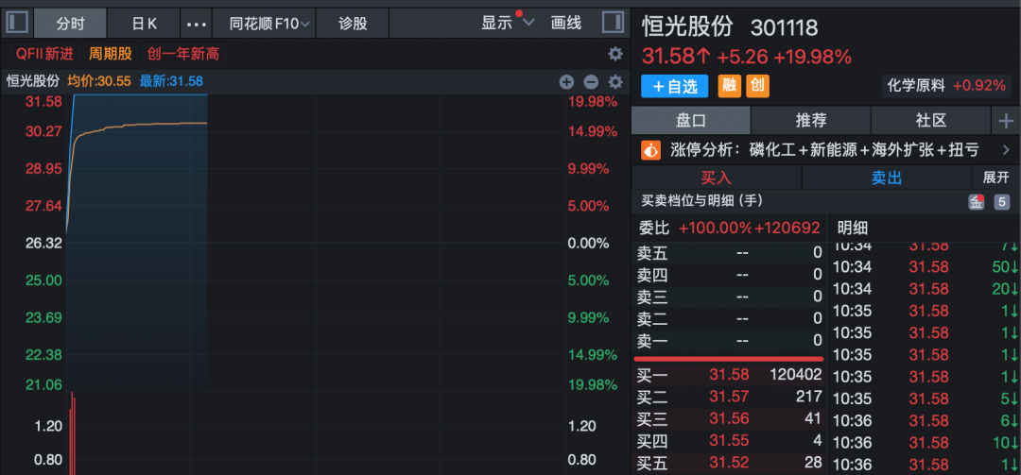This screenshot has height=475, width=1021.
Task: Zoom in chart with plus icon
Action: click(x=566, y=82)
